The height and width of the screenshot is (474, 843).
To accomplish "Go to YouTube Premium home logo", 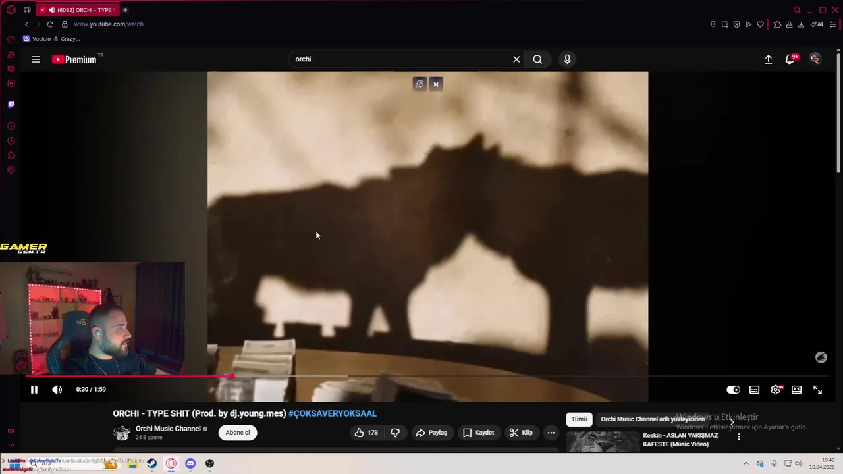I will coord(74,59).
